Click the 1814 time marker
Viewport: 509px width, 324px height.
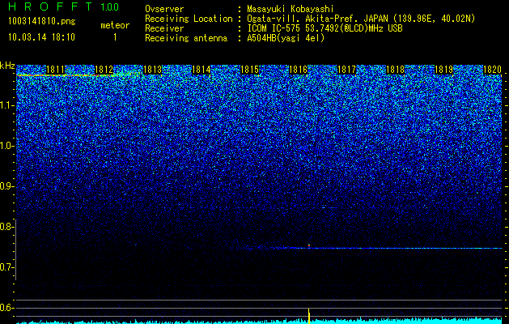coord(201,70)
